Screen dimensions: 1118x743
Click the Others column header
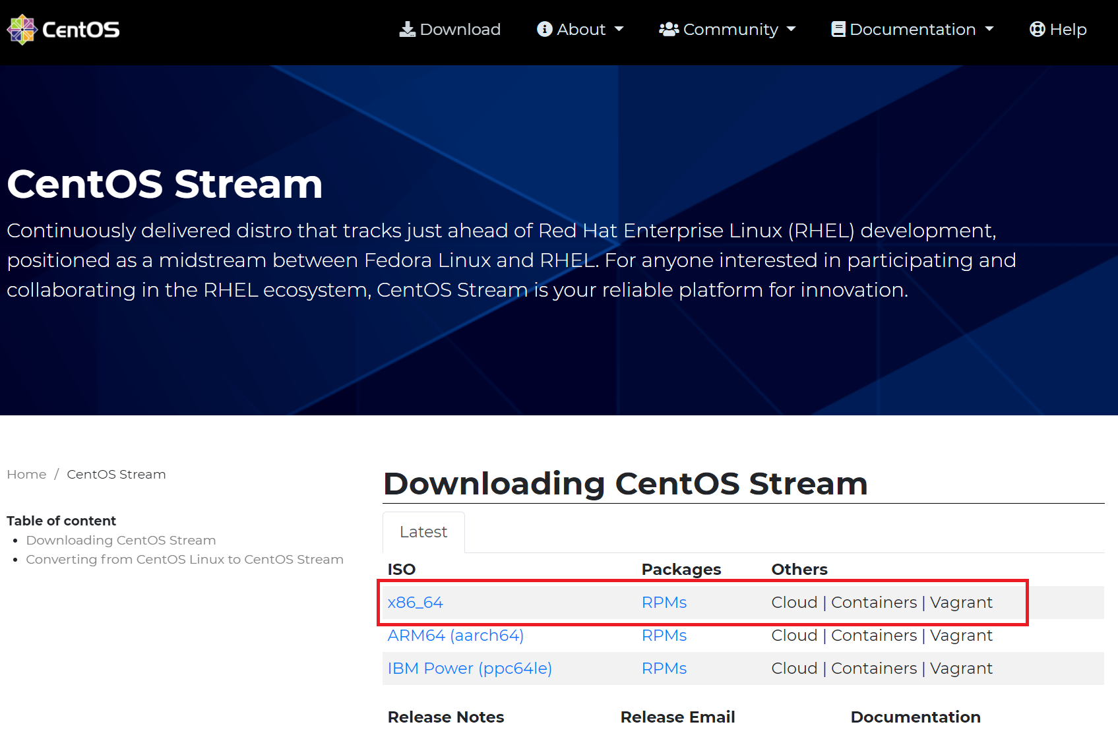[x=799, y=570]
